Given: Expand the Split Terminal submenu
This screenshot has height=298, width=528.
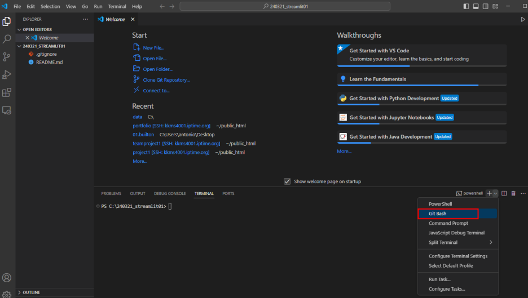Looking at the screenshot, I should (x=458, y=242).
